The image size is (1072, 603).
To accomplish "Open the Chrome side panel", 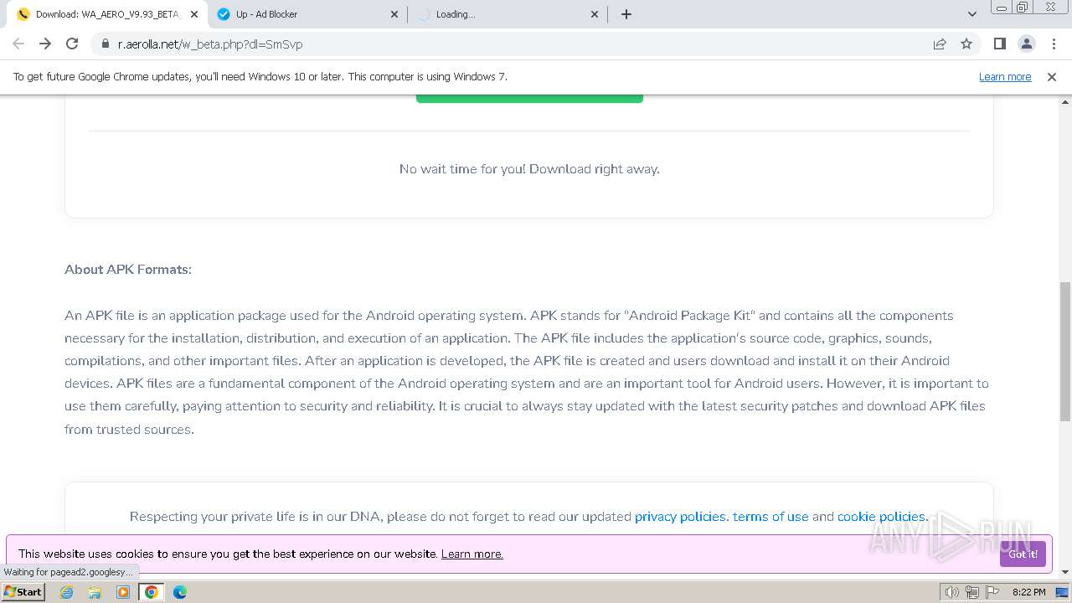I will [999, 44].
